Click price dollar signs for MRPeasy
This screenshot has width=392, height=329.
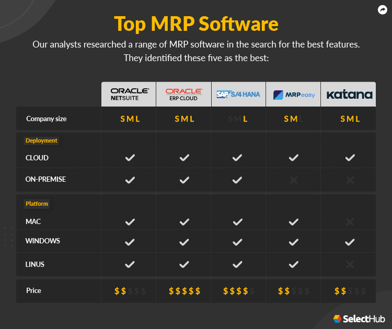pyautogui.click(x=294, y=291)
